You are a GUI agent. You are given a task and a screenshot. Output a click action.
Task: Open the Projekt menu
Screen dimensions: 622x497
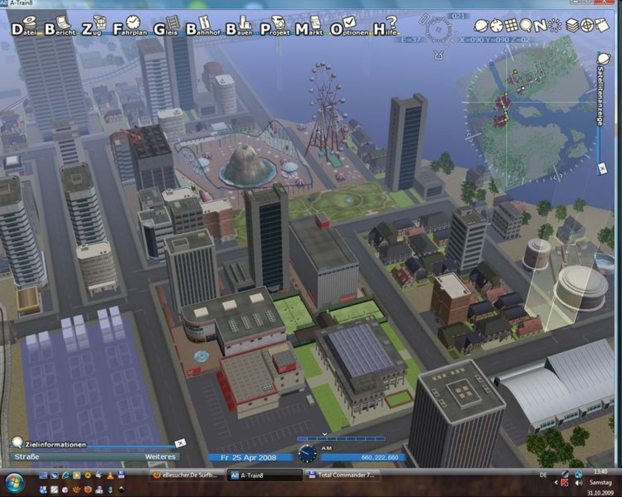(x=275, y=27)
